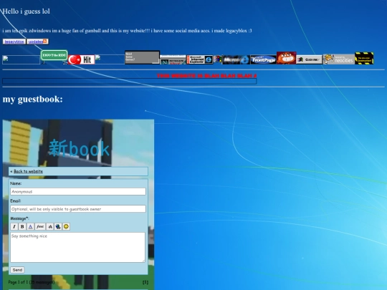
Task: Open the text color picker icon
Action: click(30, 226)
